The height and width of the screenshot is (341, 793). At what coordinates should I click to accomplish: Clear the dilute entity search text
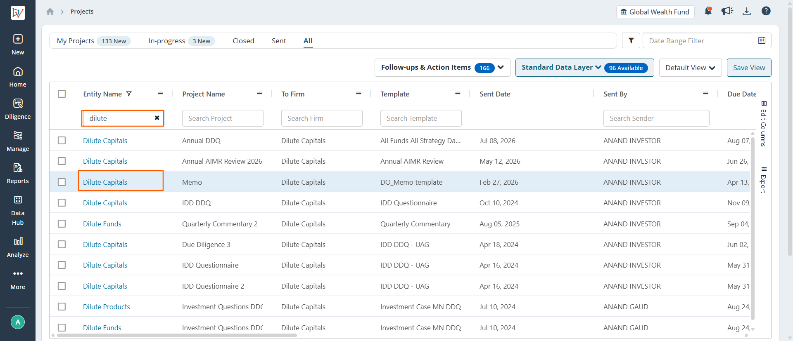(x=157, y=118)
